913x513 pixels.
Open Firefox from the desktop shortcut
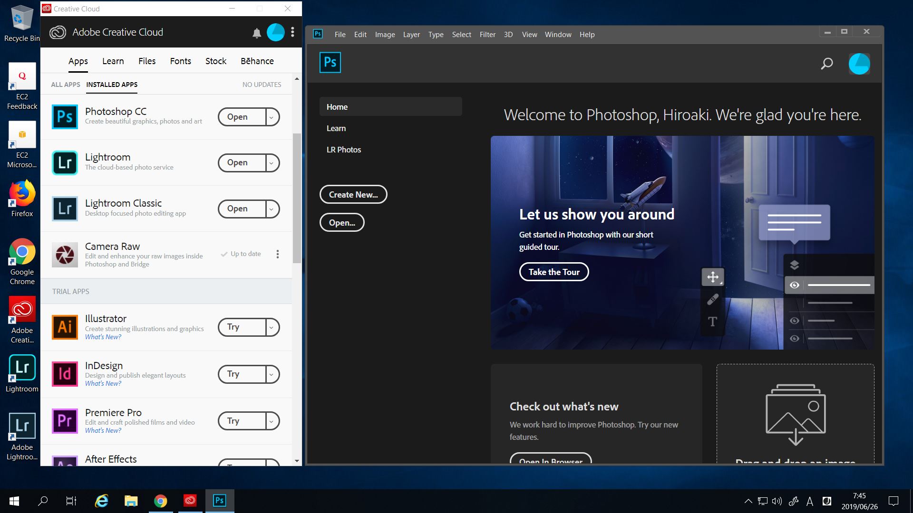tap(22, 199)
